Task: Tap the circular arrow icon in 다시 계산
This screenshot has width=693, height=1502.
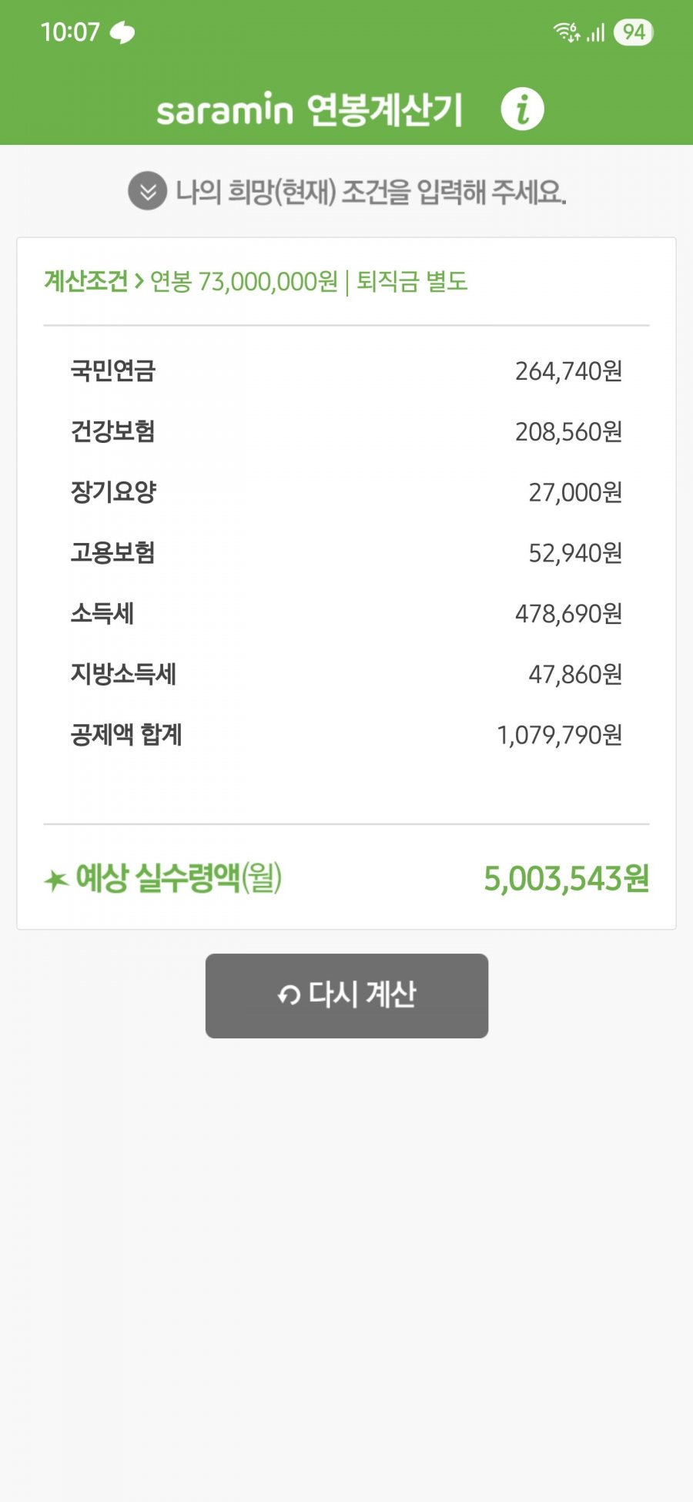Action: coord(289,996)
